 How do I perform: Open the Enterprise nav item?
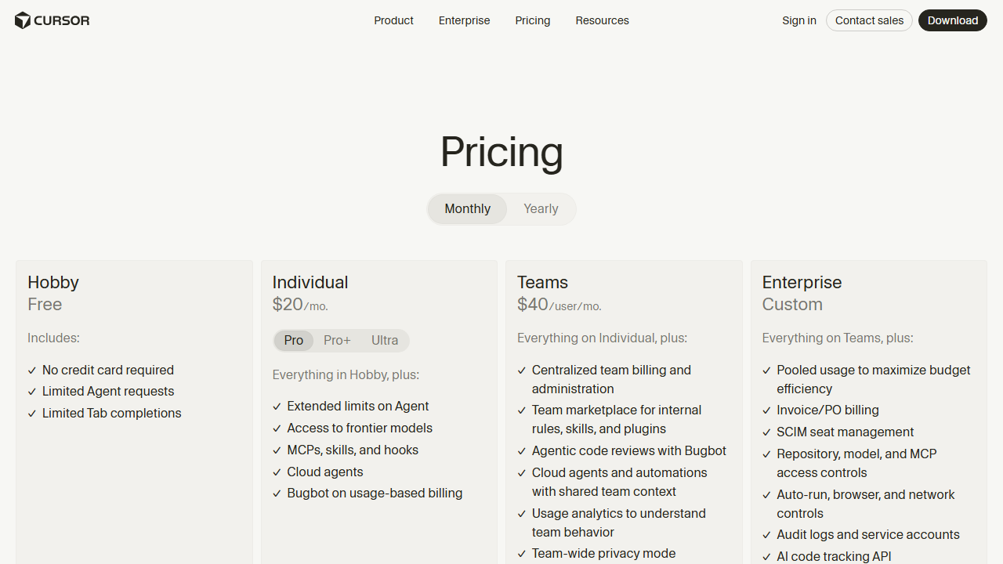click(464, 20)
